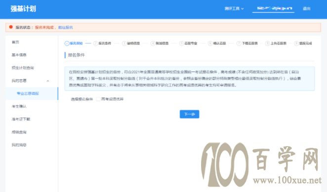Click the red 报名未完成 status text

44,28
